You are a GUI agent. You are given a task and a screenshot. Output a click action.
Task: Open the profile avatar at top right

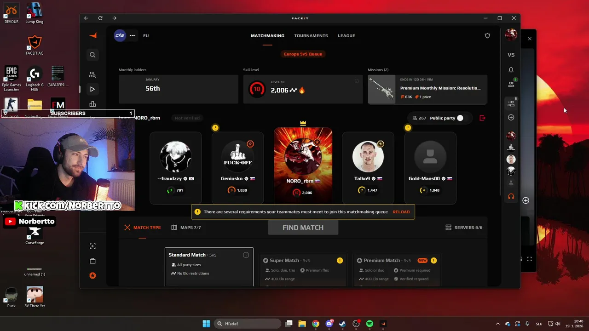(x=511, y=34)
